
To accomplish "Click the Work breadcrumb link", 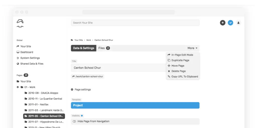I will 89,40.
